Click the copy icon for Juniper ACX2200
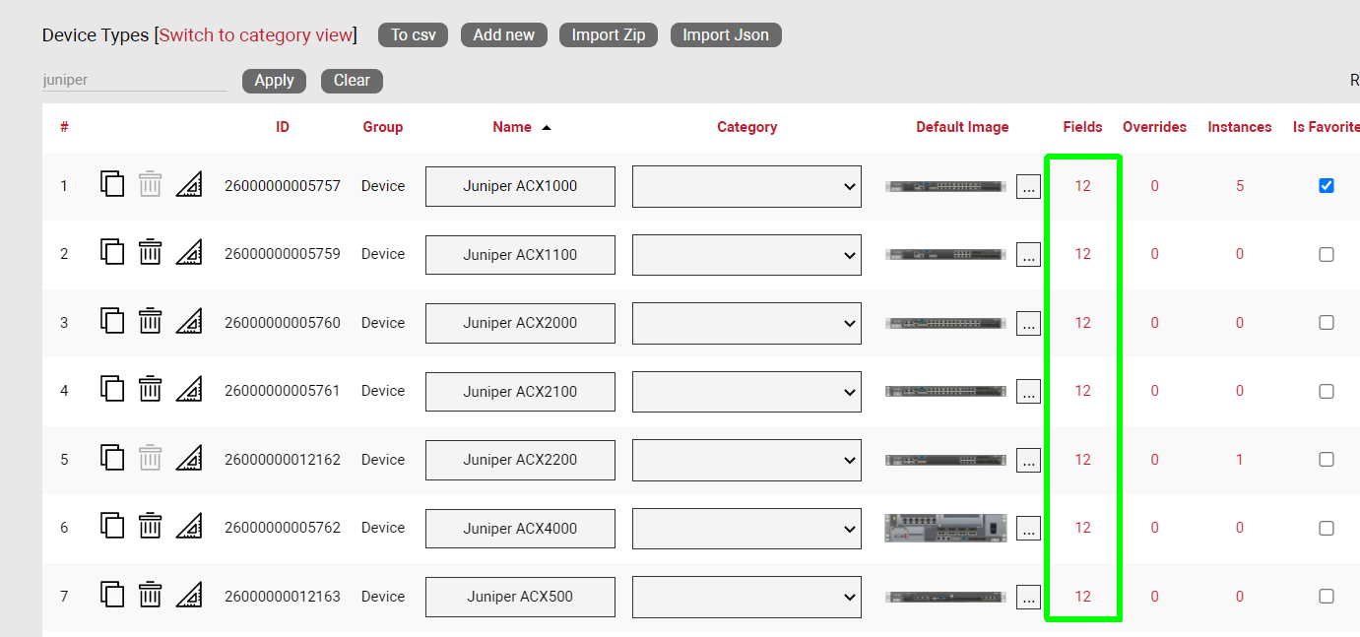This screenshot has height=637, width=1360. coord(112,458)
